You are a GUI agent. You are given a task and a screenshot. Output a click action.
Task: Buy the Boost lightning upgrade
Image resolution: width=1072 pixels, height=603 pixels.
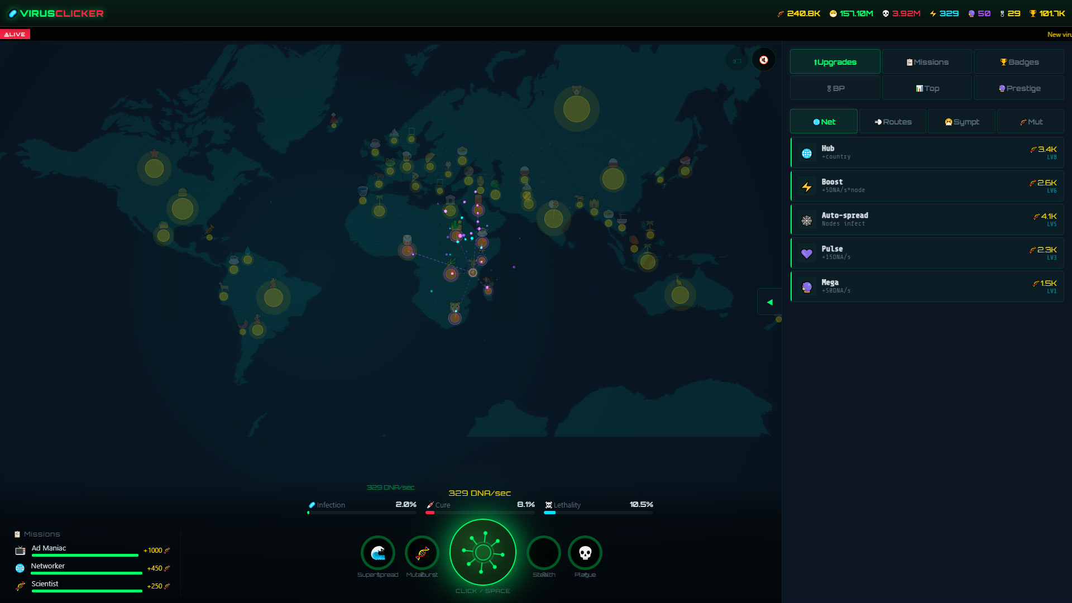pos(926,186)
